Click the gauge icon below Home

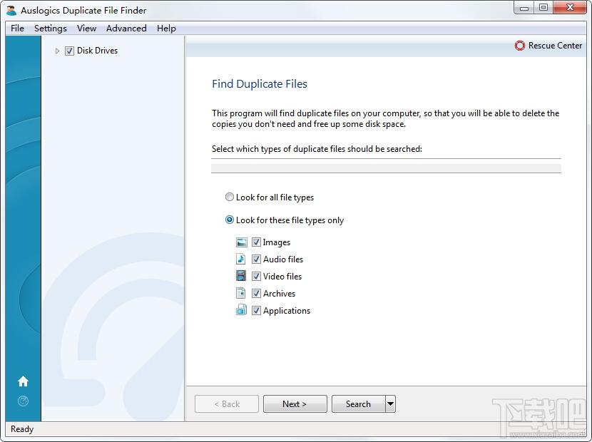coord(23,401)
